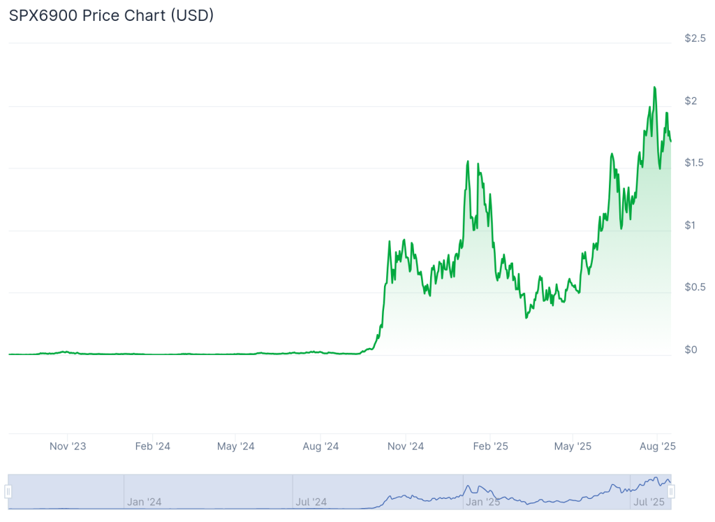The height and width of the screenshot is (522, 715).
Task: Click the left handle of the range navigator
Action: 8,492
